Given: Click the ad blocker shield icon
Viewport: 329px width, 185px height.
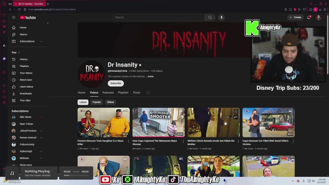Looking at the screenshot, I should click(295, 10).
